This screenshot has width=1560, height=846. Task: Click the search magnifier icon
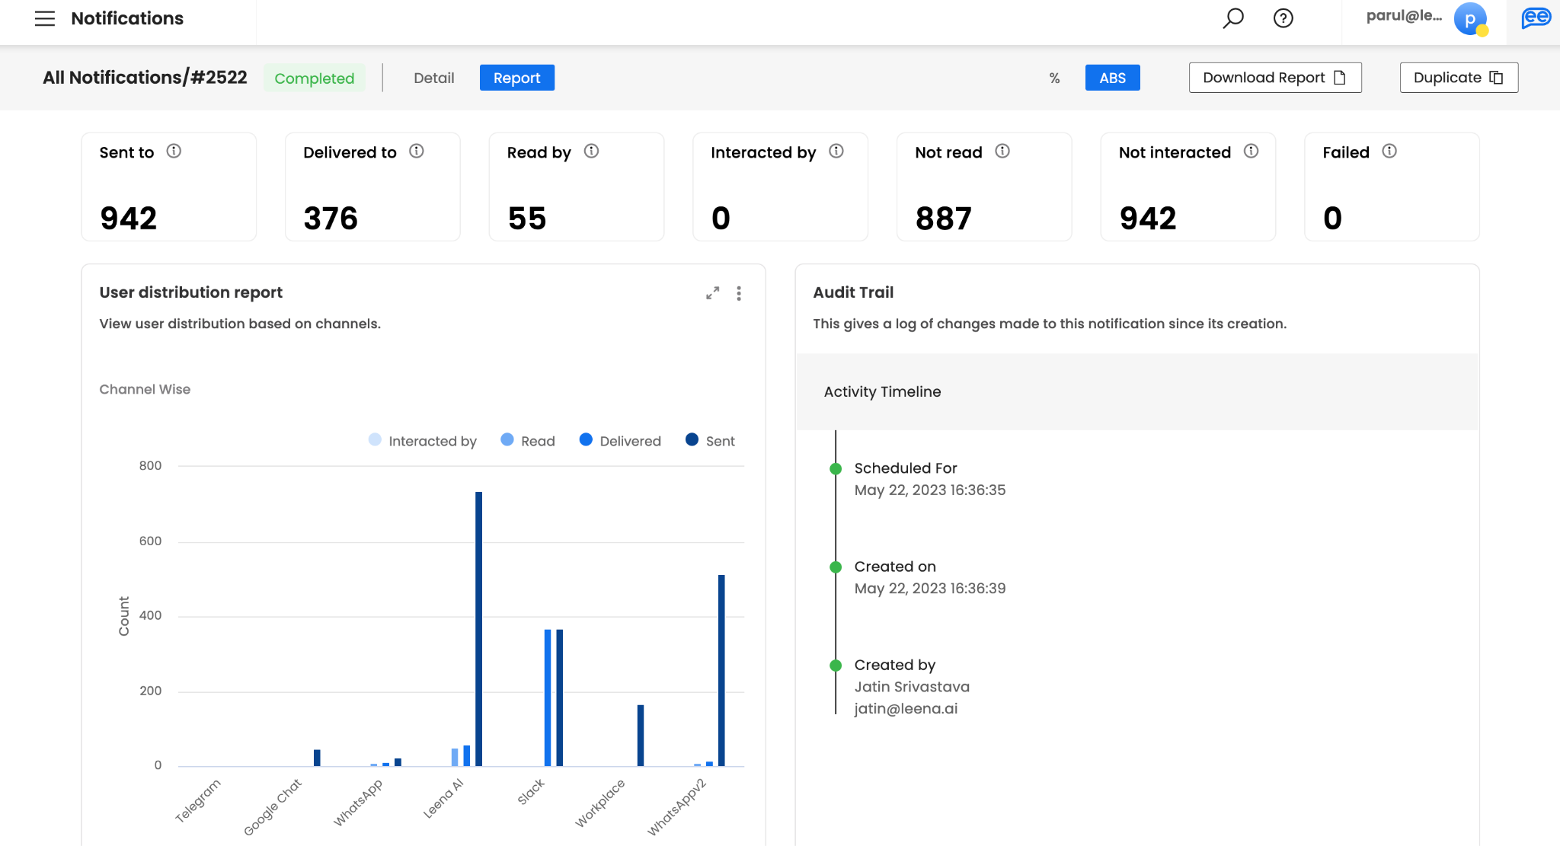(x=1232, y=18)
